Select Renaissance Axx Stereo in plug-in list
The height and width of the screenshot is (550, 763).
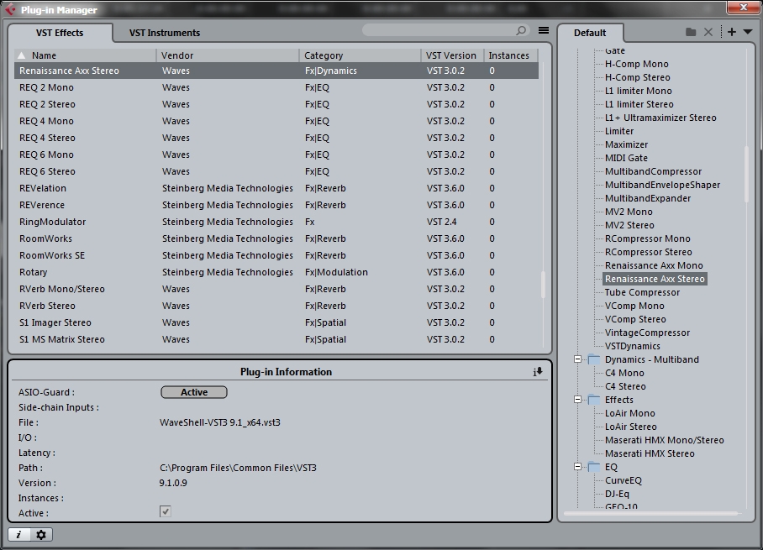click(276, 71)
